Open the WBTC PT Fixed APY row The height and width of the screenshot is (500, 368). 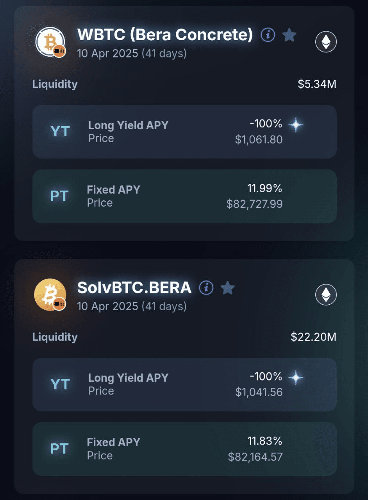click(x=184, y=196)
